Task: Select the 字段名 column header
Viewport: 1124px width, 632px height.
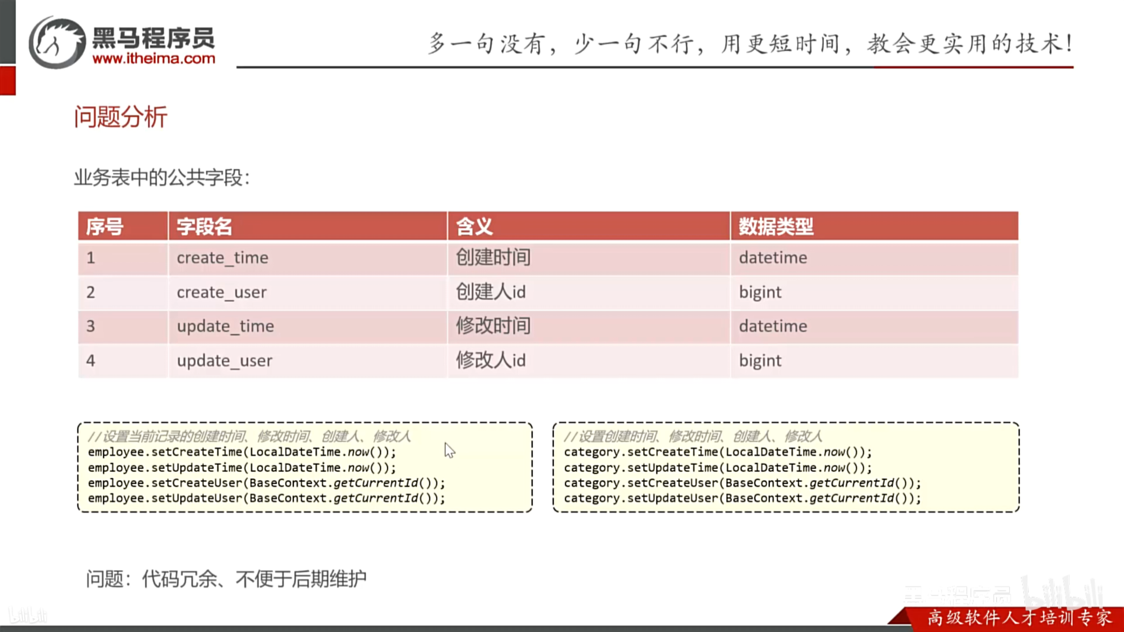Action: (308, 226)
